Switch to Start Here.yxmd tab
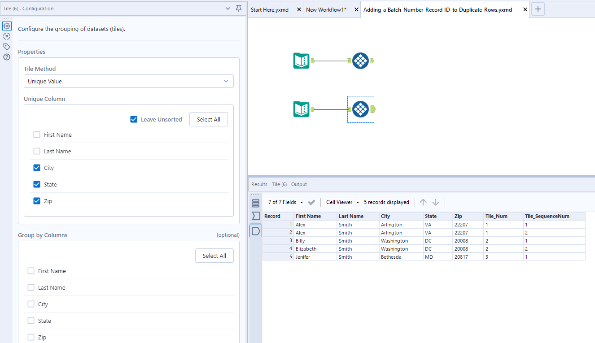595x343 pixels. [x=270, y=9]
